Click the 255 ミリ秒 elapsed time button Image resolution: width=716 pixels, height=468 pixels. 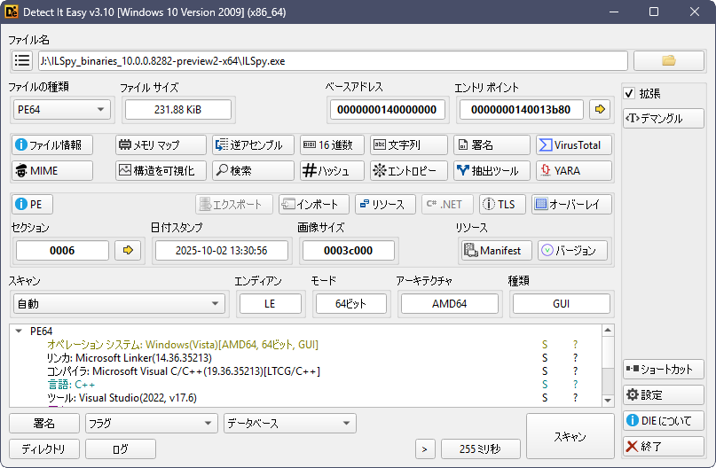(x=480, y=449)
